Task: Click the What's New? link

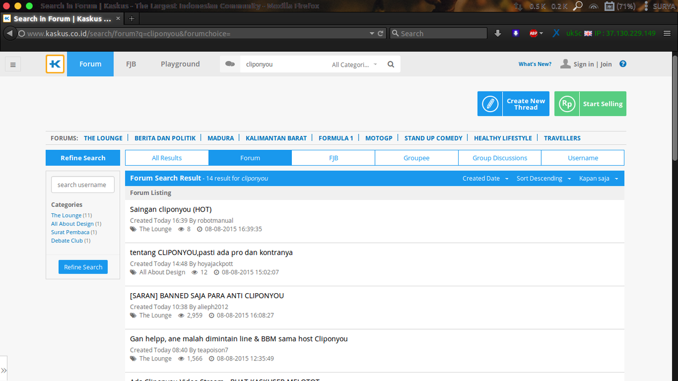Action: pyautogui.click(x=535, y=64)
